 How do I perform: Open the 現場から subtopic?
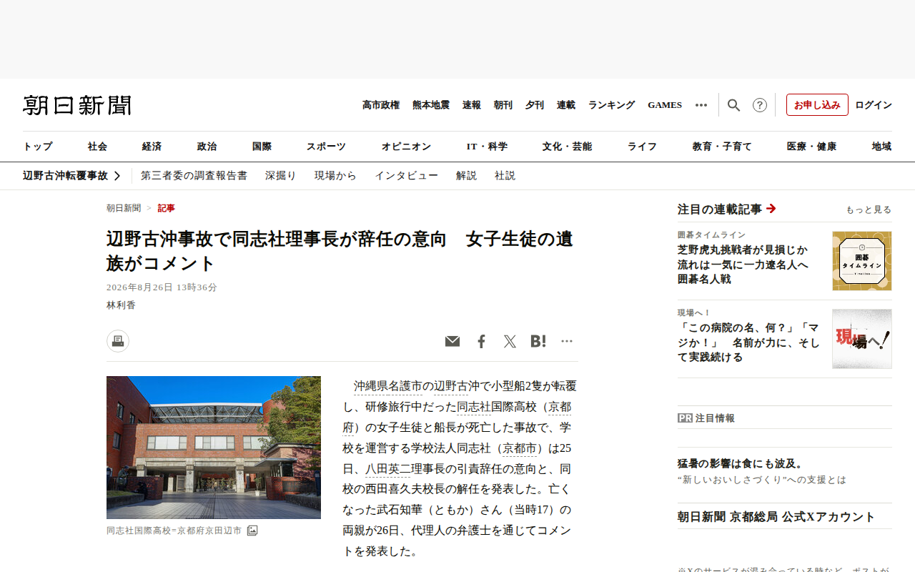(x=335, y=176)
